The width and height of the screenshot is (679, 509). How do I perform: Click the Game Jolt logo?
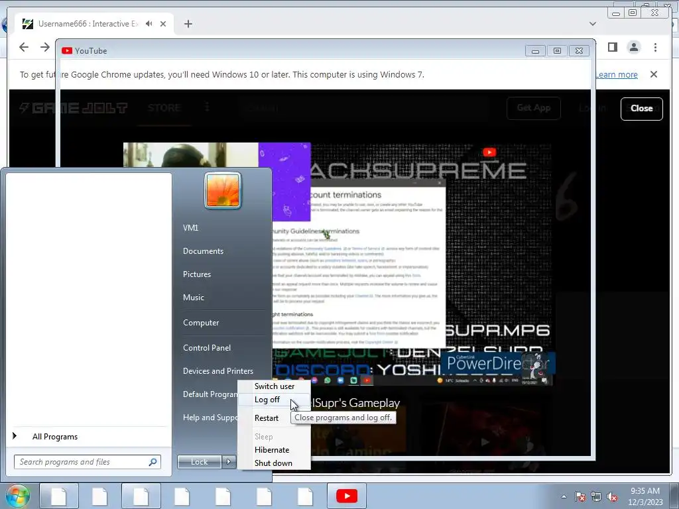74,108
